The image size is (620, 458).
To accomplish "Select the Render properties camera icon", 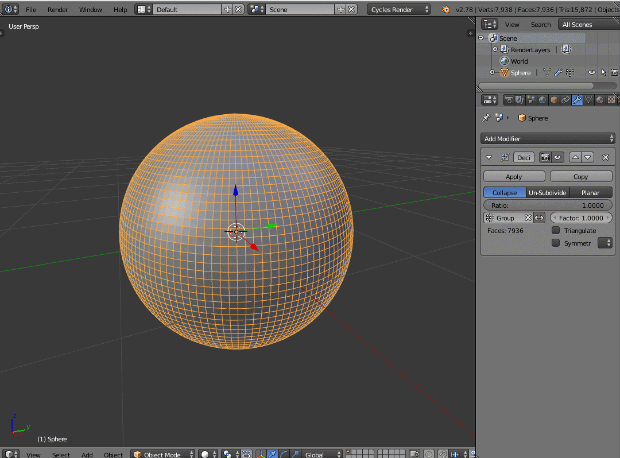I will [508, 100].
